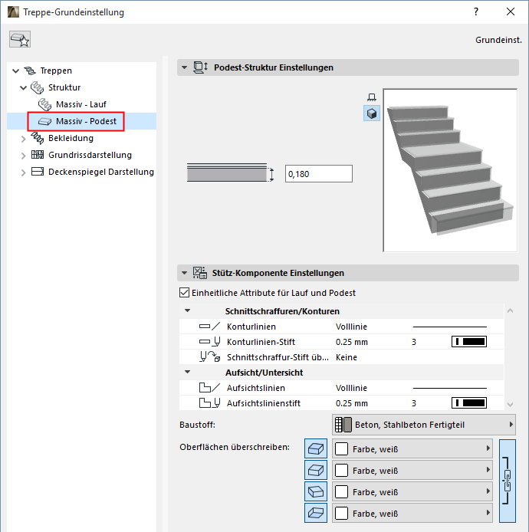Click the Struktur structure icon
Image resolution: width=529 pixels, height=532 pixels.
pyautogui.click(x=38, y=87)
